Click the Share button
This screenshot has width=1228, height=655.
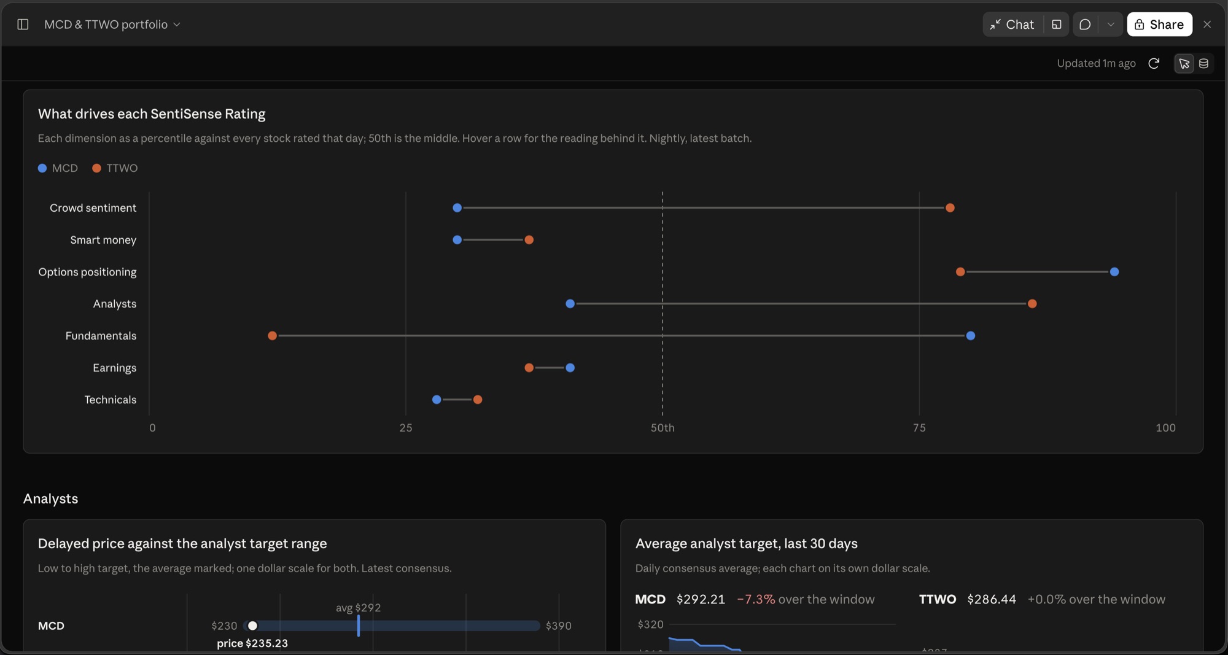pos(1159,25)
